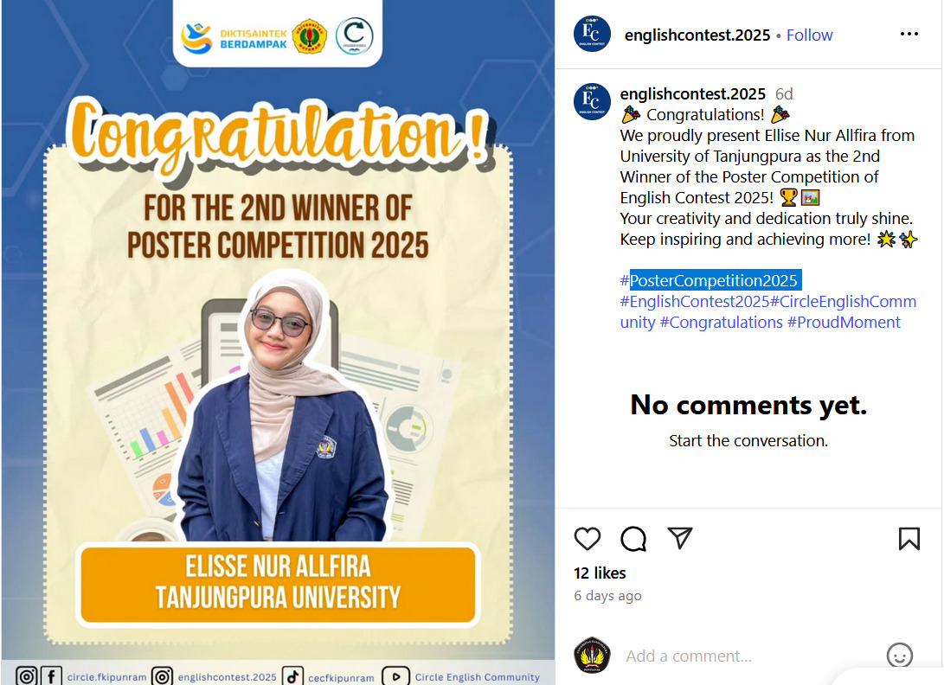944x685 pixels.
Task: Click the englishcontest.2025 header profile avatar
Action: 592,34
